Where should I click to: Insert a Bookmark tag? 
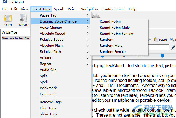click(x=61, y=88)
